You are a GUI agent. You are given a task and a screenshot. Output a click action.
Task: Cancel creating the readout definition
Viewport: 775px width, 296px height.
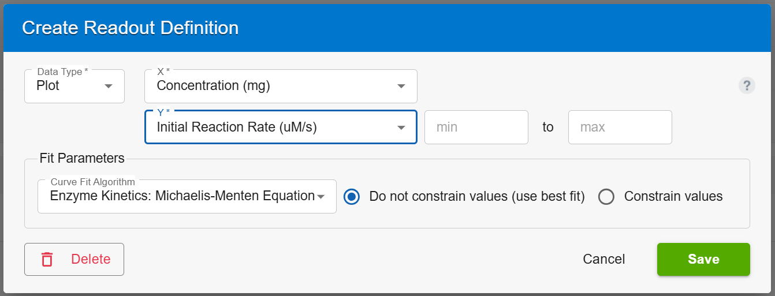click(604, 259)
